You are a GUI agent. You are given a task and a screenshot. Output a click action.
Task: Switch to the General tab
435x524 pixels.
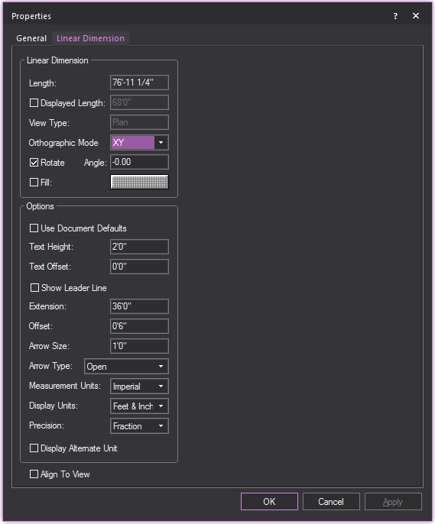tap(31, 38)
